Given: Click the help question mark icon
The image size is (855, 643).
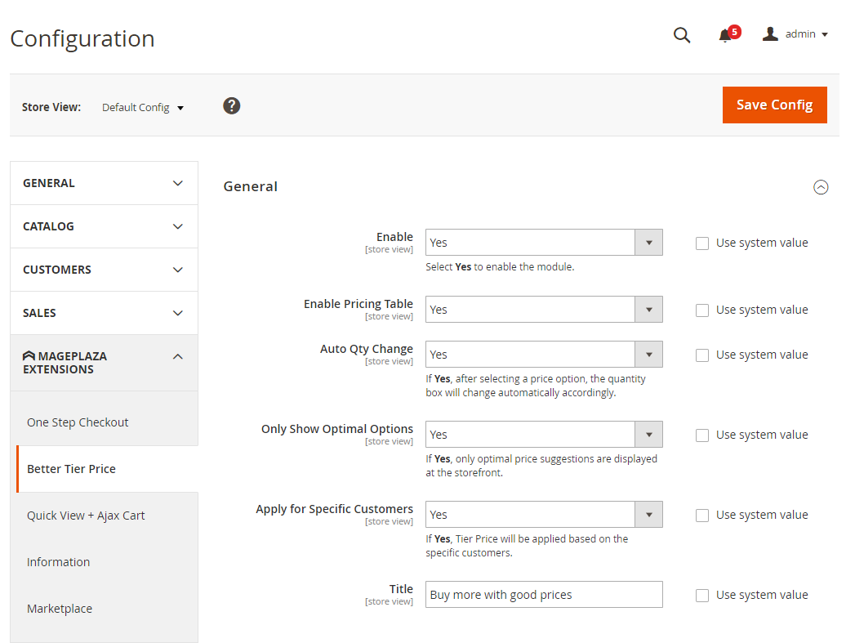Looking at the screenshot, I should (232, 106).
